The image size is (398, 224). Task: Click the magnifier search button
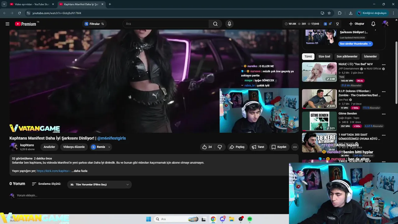[215, 24]
